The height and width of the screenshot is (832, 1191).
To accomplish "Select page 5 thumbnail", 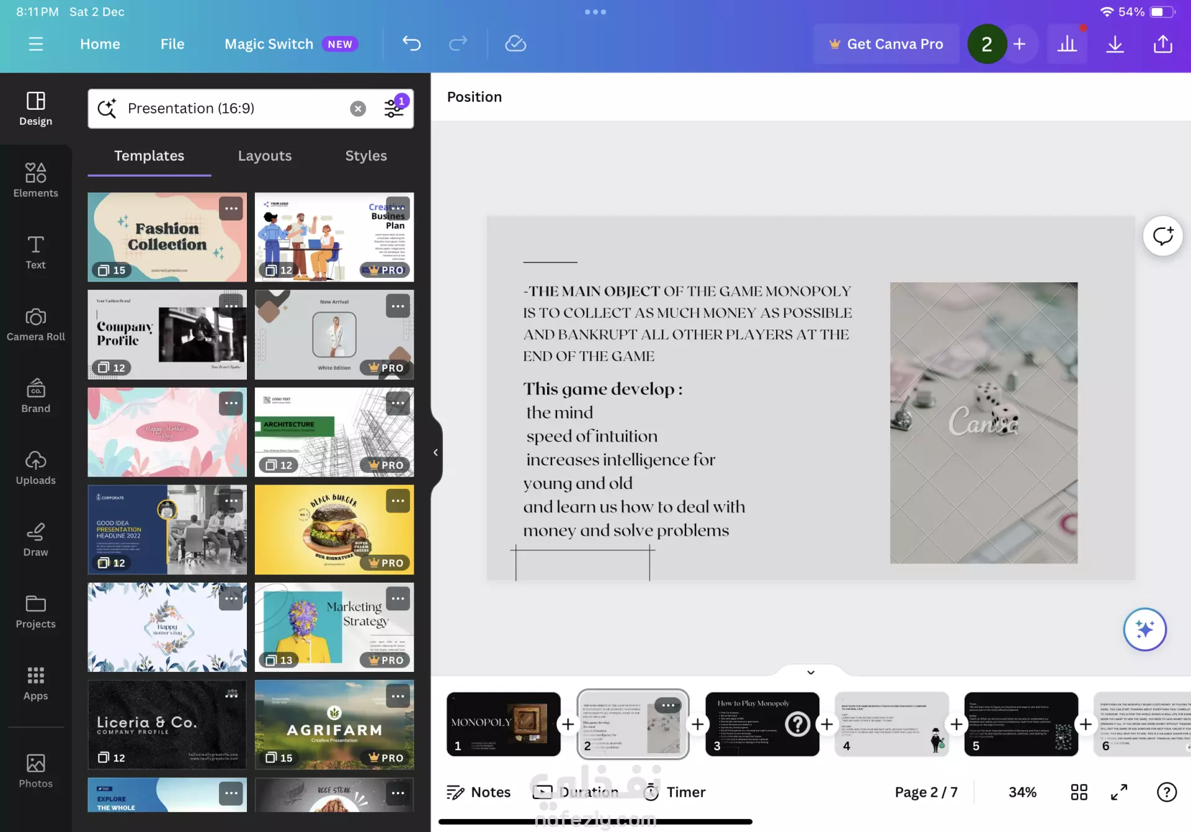I will [x=1020, y=724].
